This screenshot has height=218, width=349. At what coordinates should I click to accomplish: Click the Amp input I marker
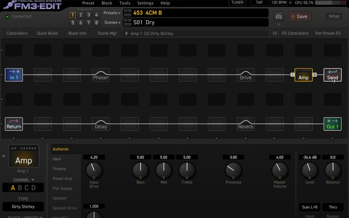point(292,75)
